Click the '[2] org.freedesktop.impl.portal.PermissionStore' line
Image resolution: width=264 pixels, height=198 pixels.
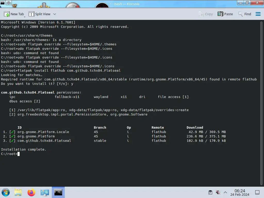(x=78, y=114)
